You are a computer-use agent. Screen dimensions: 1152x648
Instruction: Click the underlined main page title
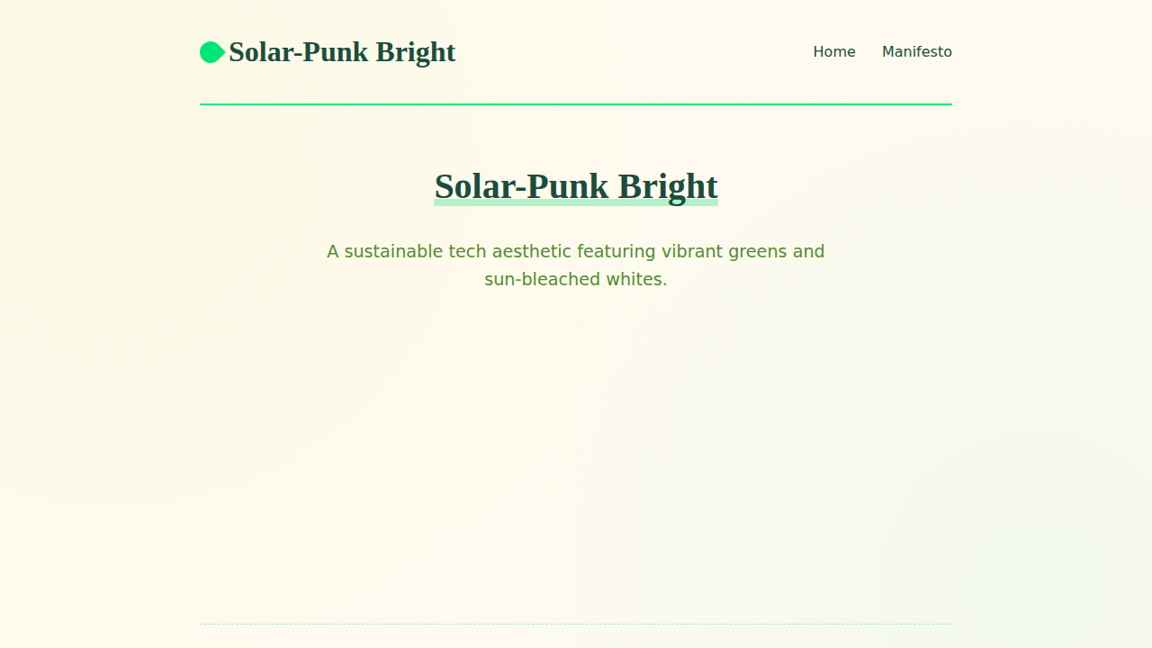click(576, 186)
